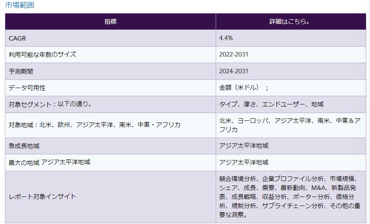Click the 2024-2031 value
Viewport: 370px width, 224px height.
[291, 71]
